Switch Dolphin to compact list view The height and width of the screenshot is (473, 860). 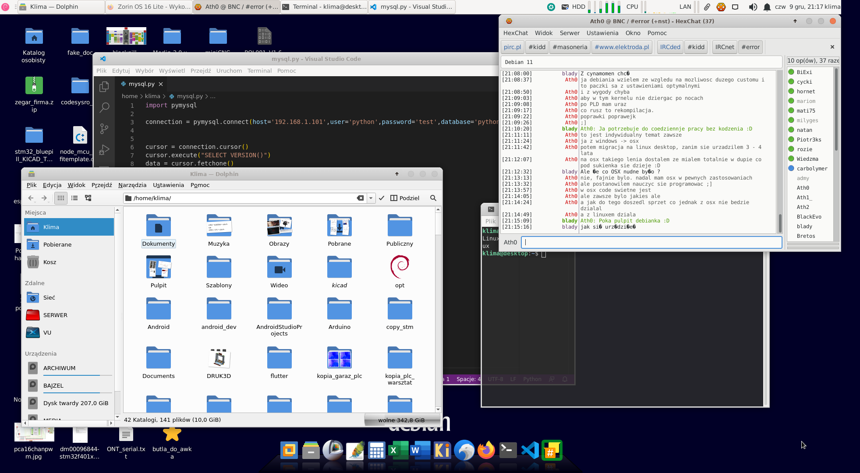[74, 198]
